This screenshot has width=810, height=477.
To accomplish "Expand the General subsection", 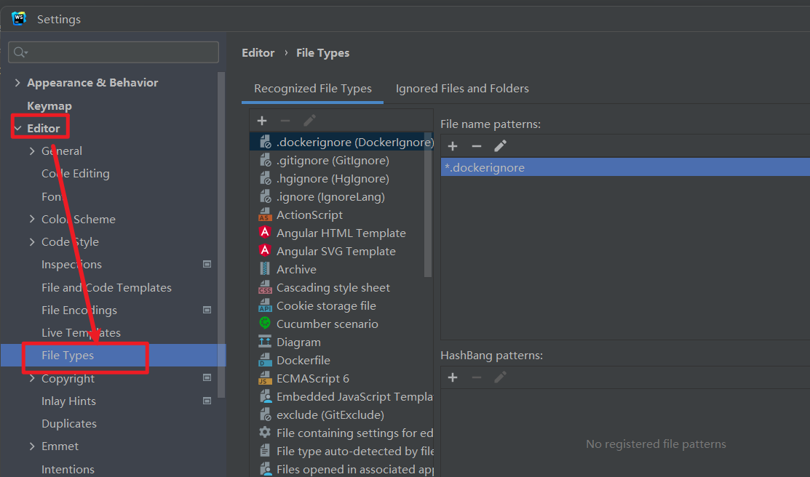I will [32, 151].
